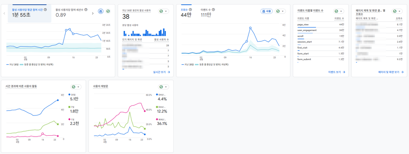Click the user_engagement event row
The width and height of the screenshot is (409, 154).
click(x=321, y=31)
